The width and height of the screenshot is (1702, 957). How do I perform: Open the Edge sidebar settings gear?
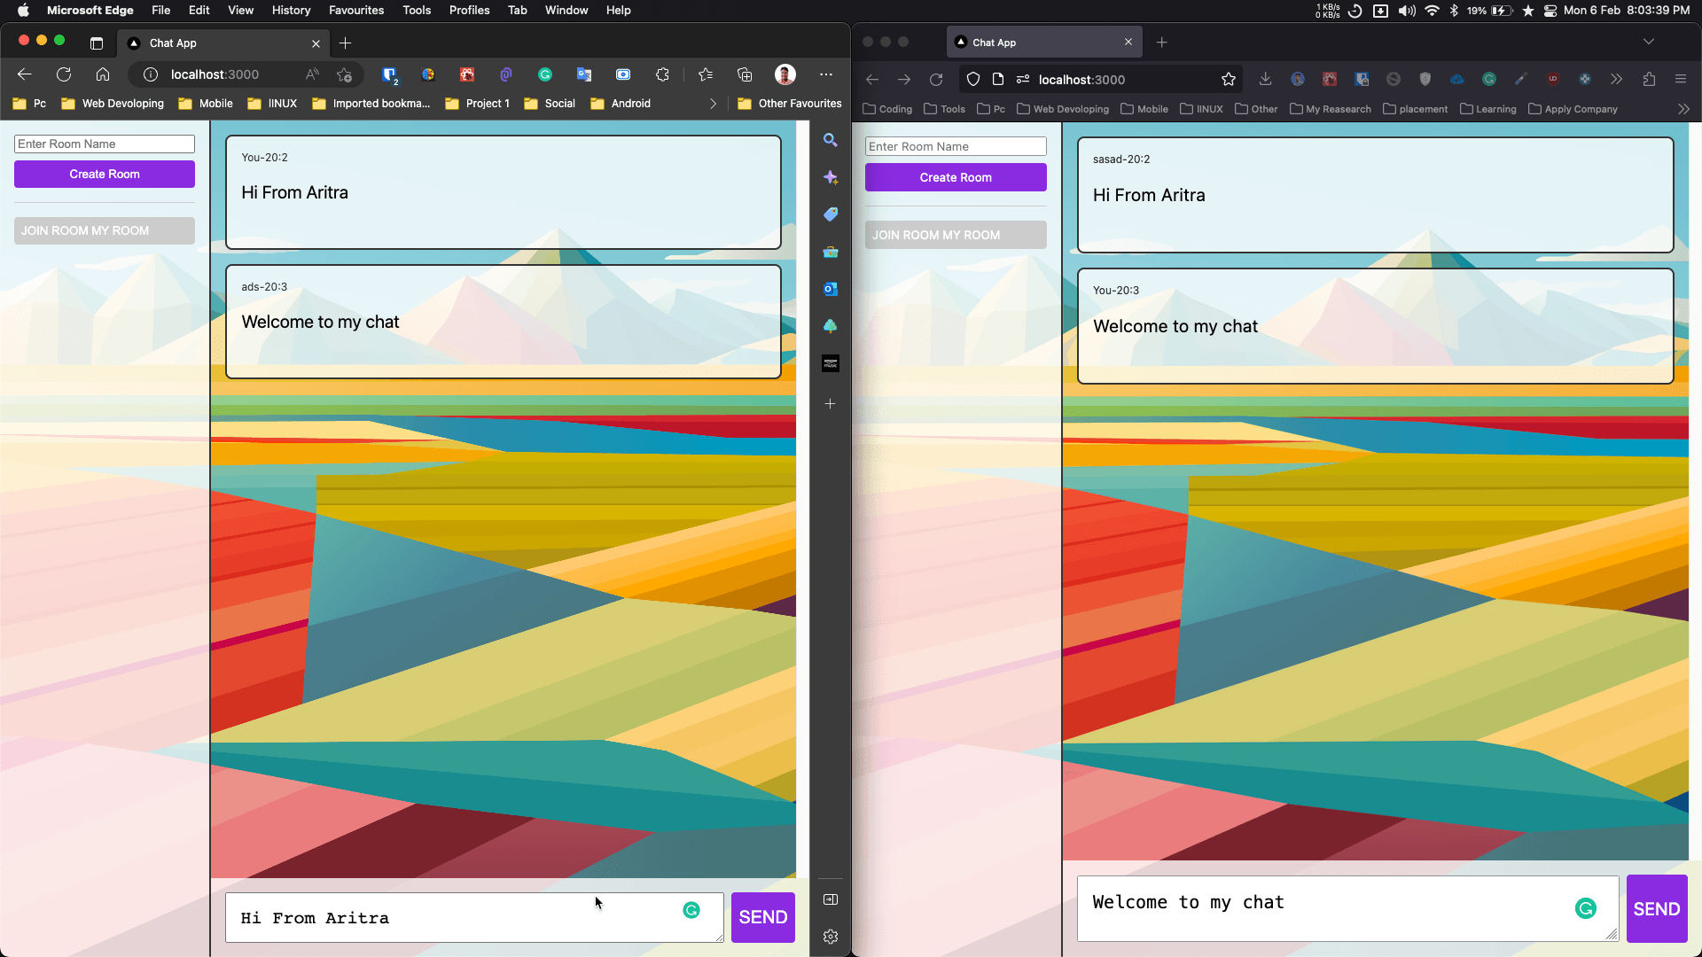tap(831, 937)
